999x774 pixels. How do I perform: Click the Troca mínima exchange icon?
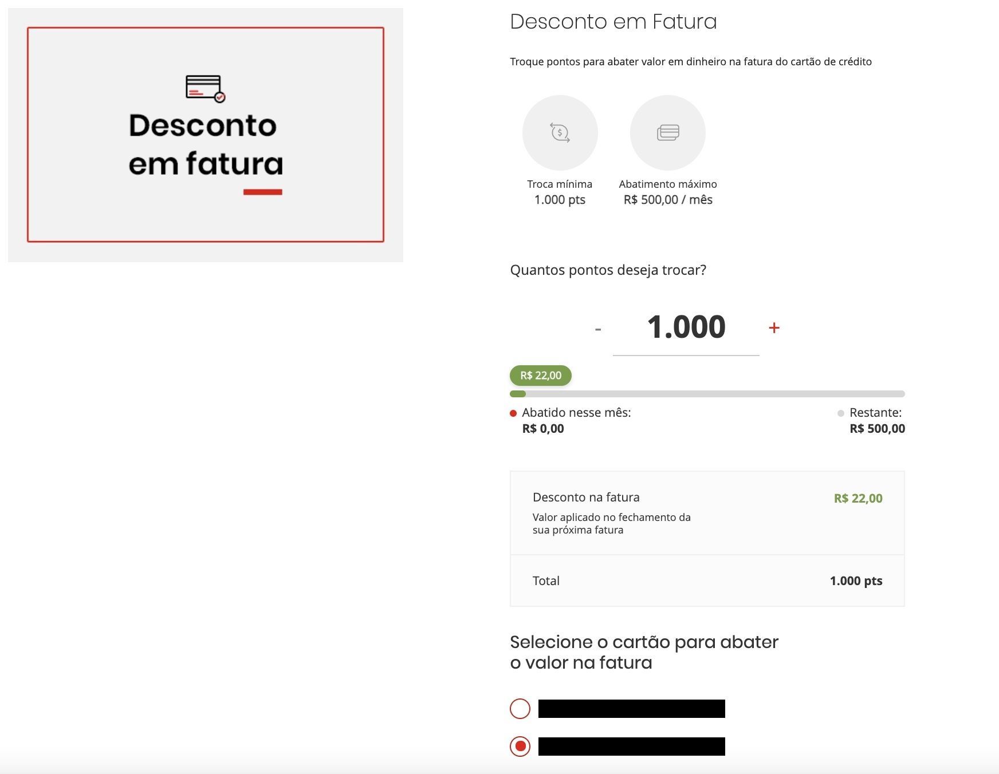[x=560, y=133]
